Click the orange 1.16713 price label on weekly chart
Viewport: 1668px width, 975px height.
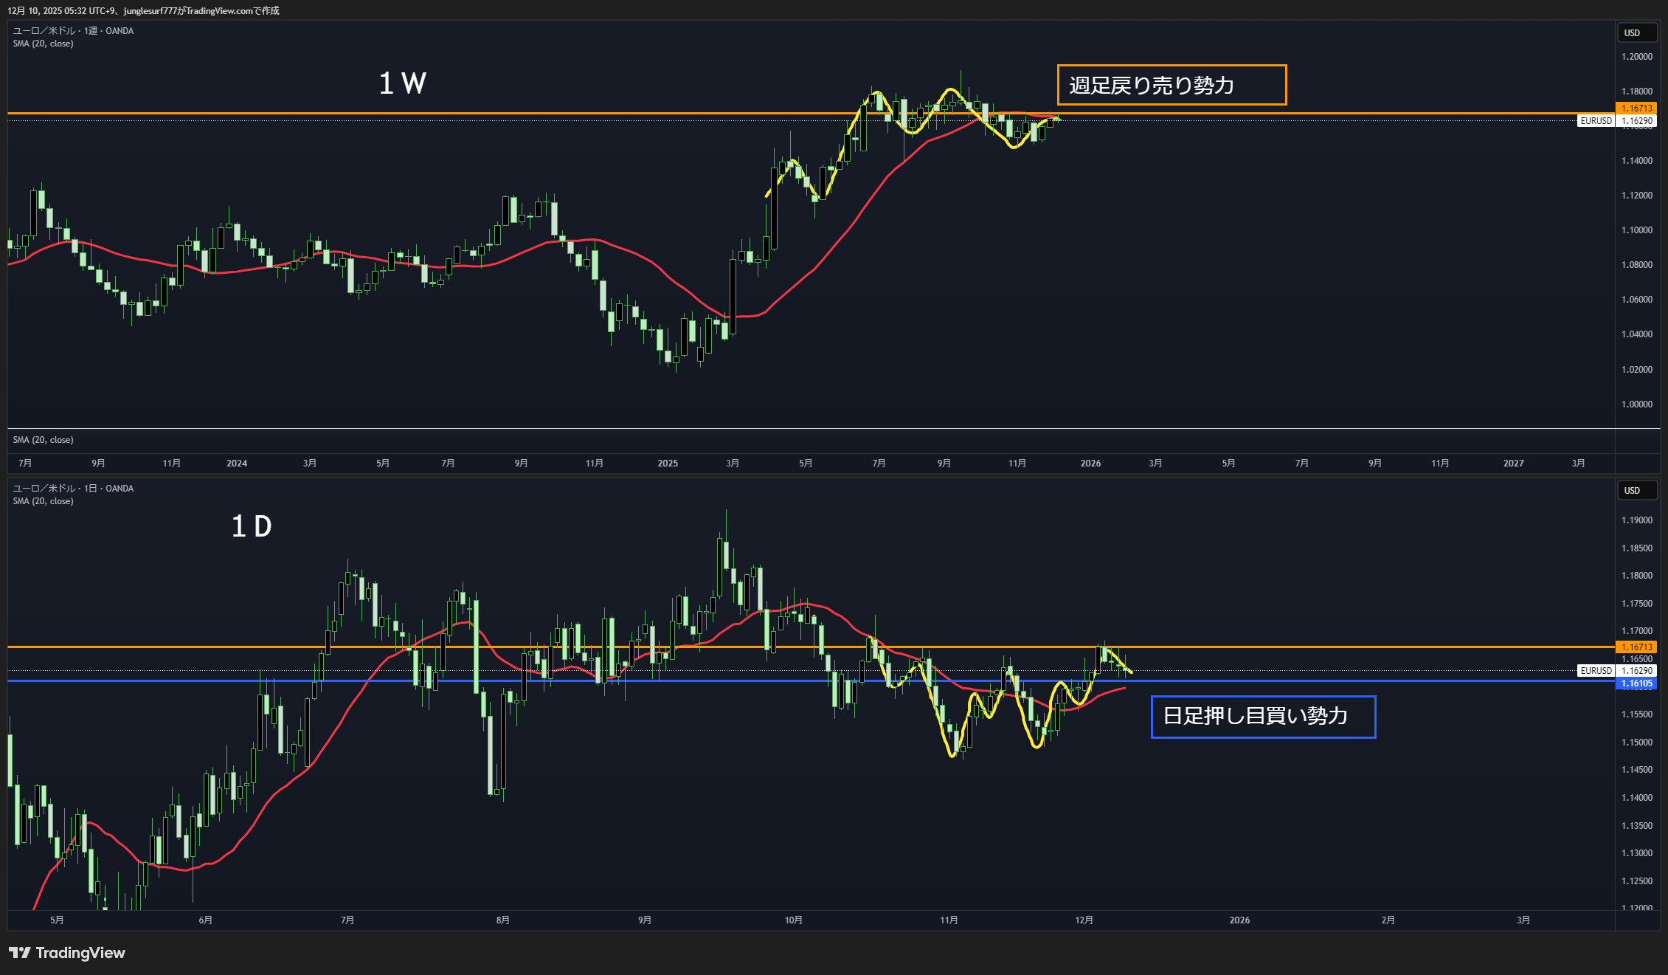pyautogui.click(x=1636, y=108)
